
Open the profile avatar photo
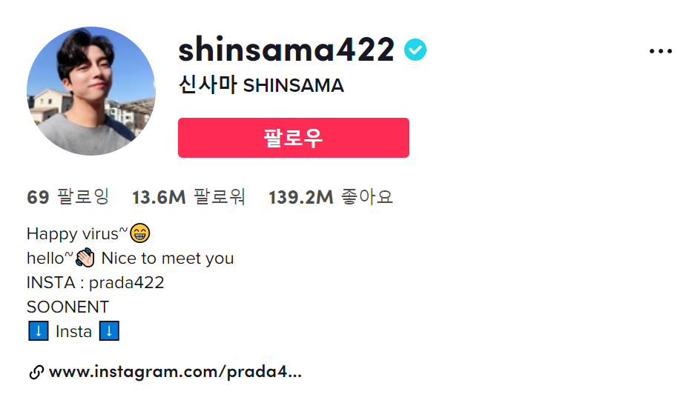tap(91, 91)
